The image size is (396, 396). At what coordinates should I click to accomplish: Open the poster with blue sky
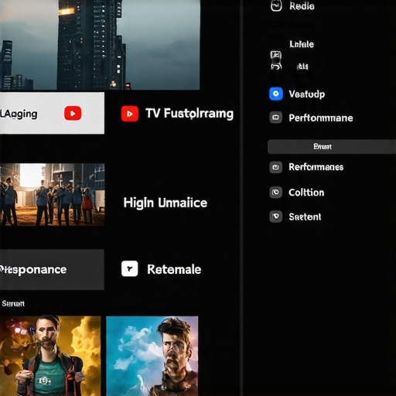(x=152, y=356)
